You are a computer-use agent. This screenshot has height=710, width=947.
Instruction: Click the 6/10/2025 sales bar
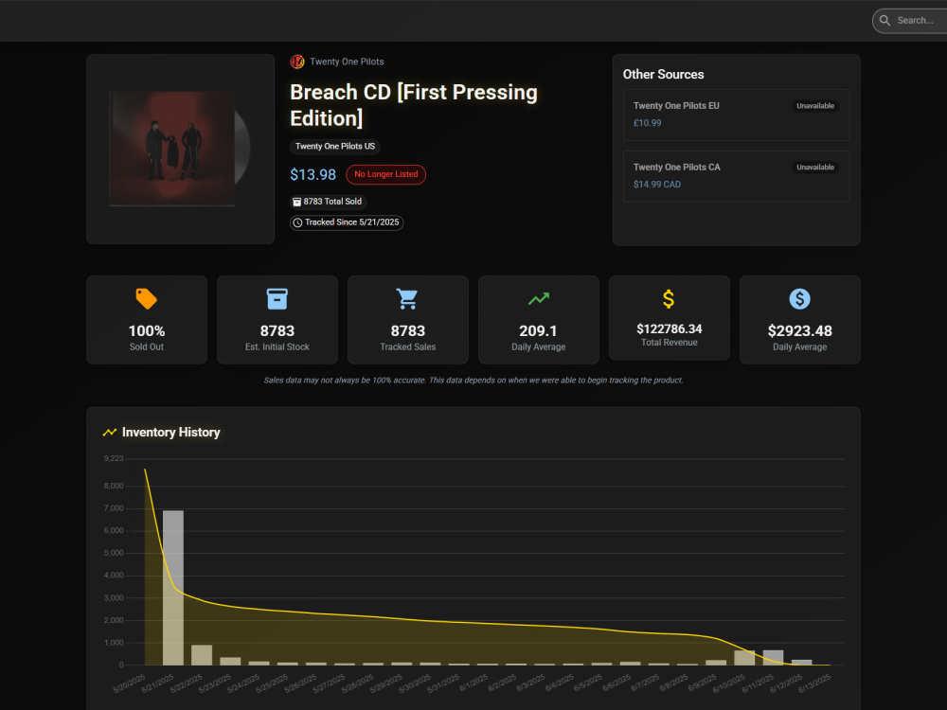click(744, 658)
